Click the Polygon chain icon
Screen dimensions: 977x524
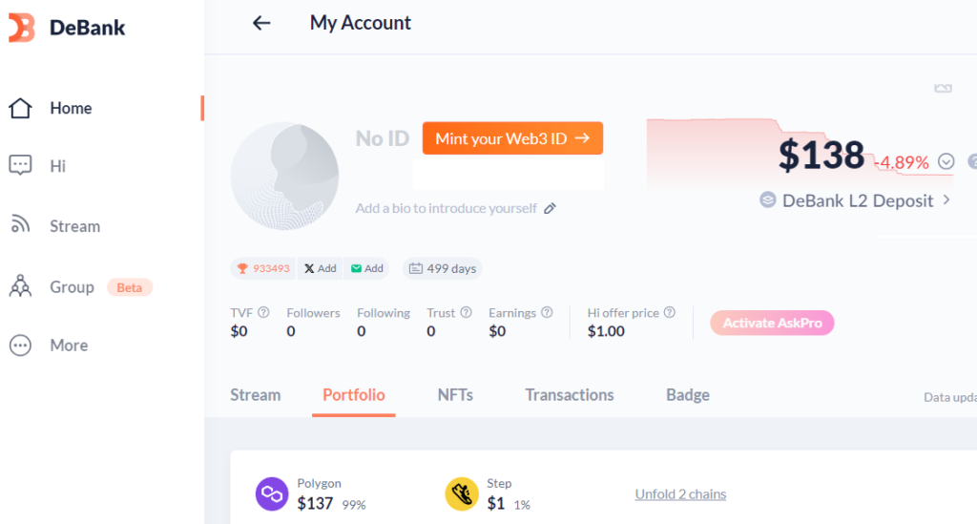[272, 494]
